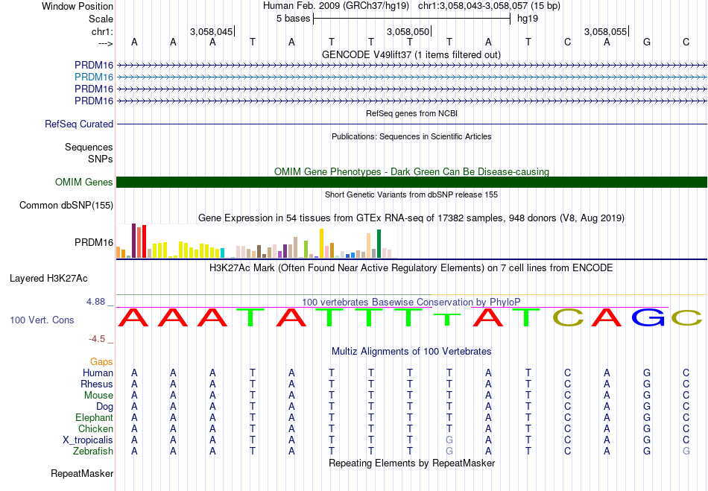Select the Zebrafish alignment row label
Screen dimensions: 708x491
[93, 452]
